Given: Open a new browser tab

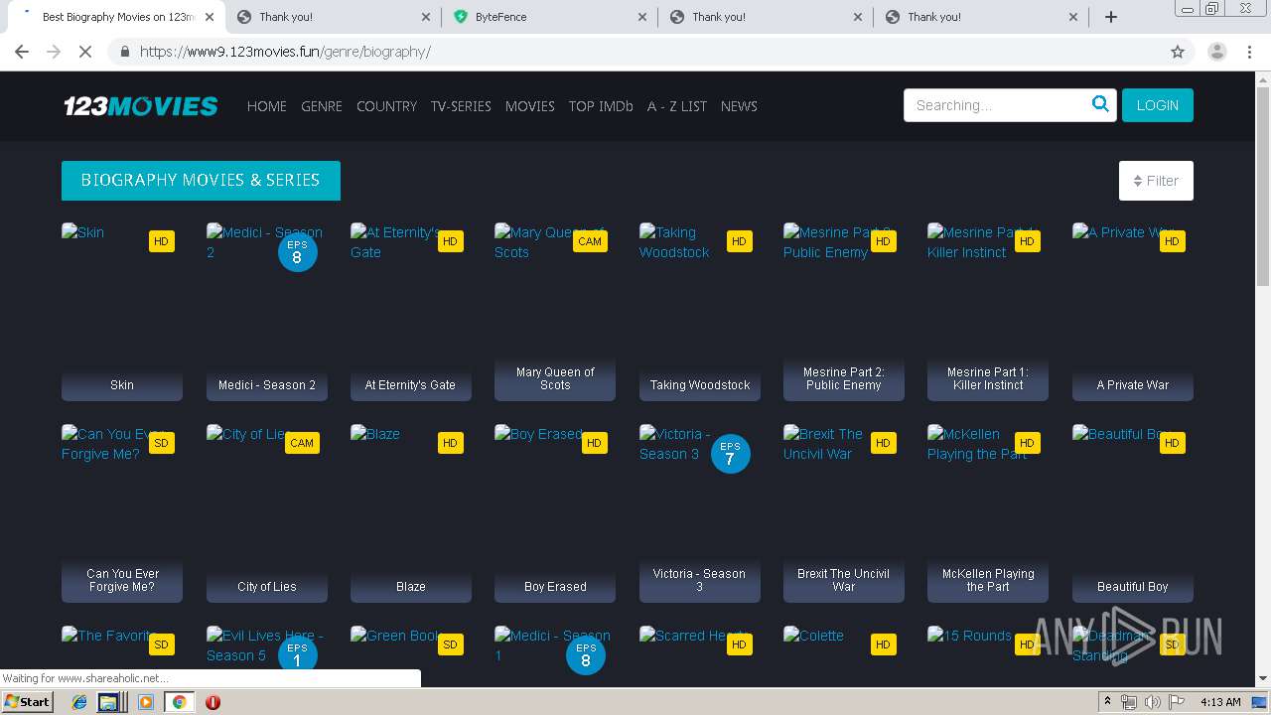Looking at the screenshot, I should 1111,17.
